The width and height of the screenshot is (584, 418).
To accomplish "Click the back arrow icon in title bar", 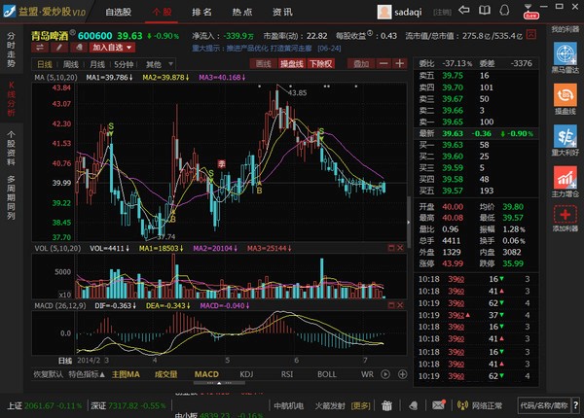I will pos(463,10).
